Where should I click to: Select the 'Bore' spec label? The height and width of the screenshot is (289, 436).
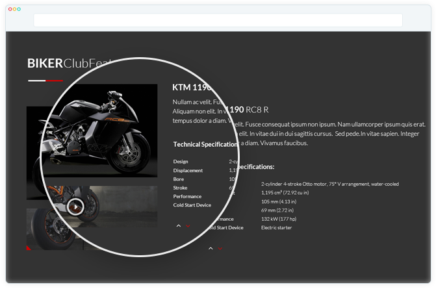[x=178, y=179]
